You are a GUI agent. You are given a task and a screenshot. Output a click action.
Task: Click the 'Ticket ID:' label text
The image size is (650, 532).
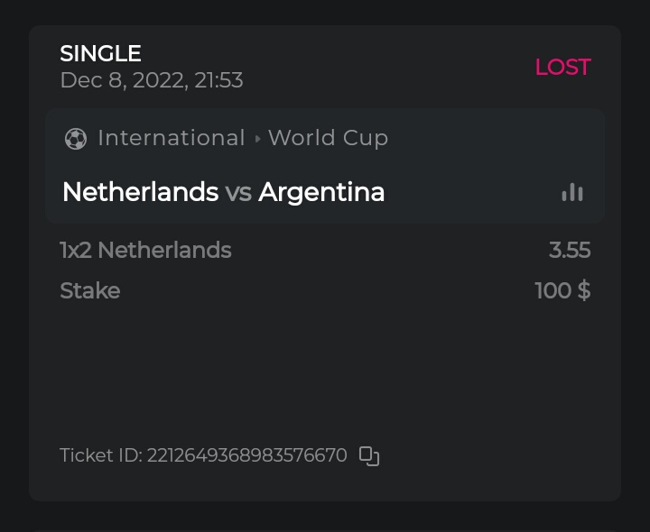tap(100, 455)
